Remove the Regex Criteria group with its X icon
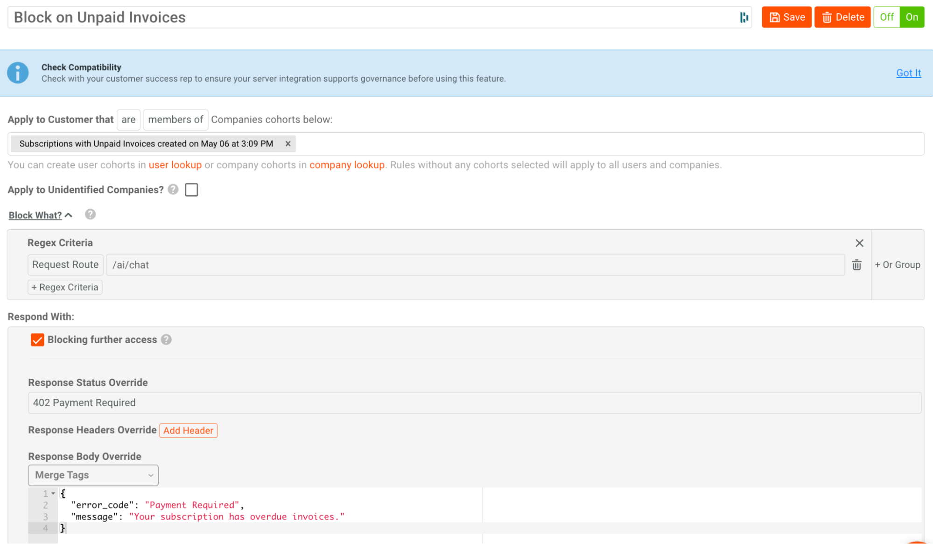Screen dimensions: 933x544 [x=859, y=243]
